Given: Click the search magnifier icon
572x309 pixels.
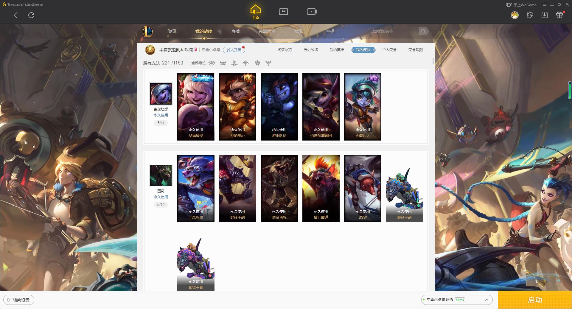Looking at the screenshot, I should tap(423, 31).
